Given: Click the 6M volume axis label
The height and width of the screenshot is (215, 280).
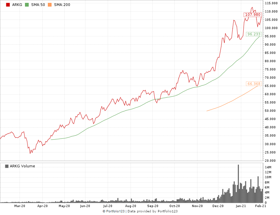Looking at the screenshot, I should [x=267, y=188].
